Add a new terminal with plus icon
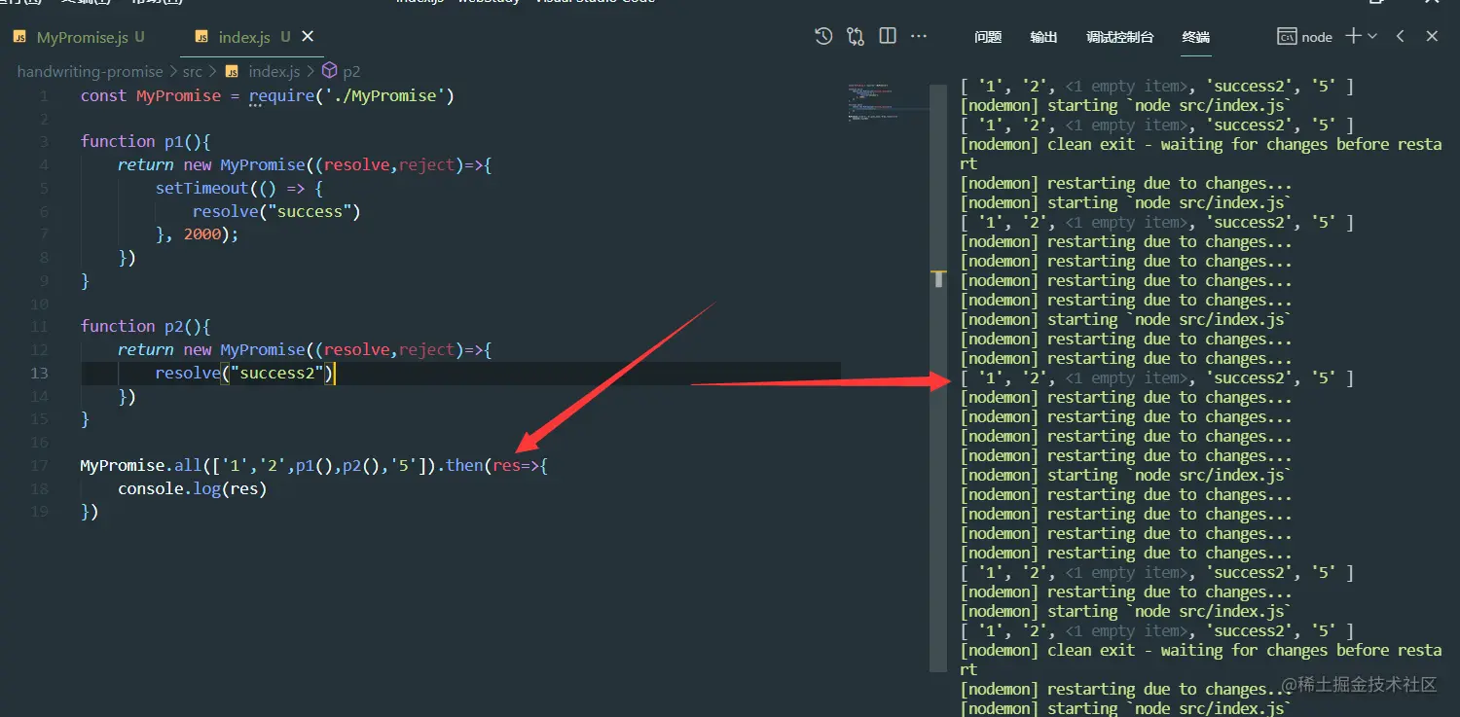 click(x=1353, y=37)
